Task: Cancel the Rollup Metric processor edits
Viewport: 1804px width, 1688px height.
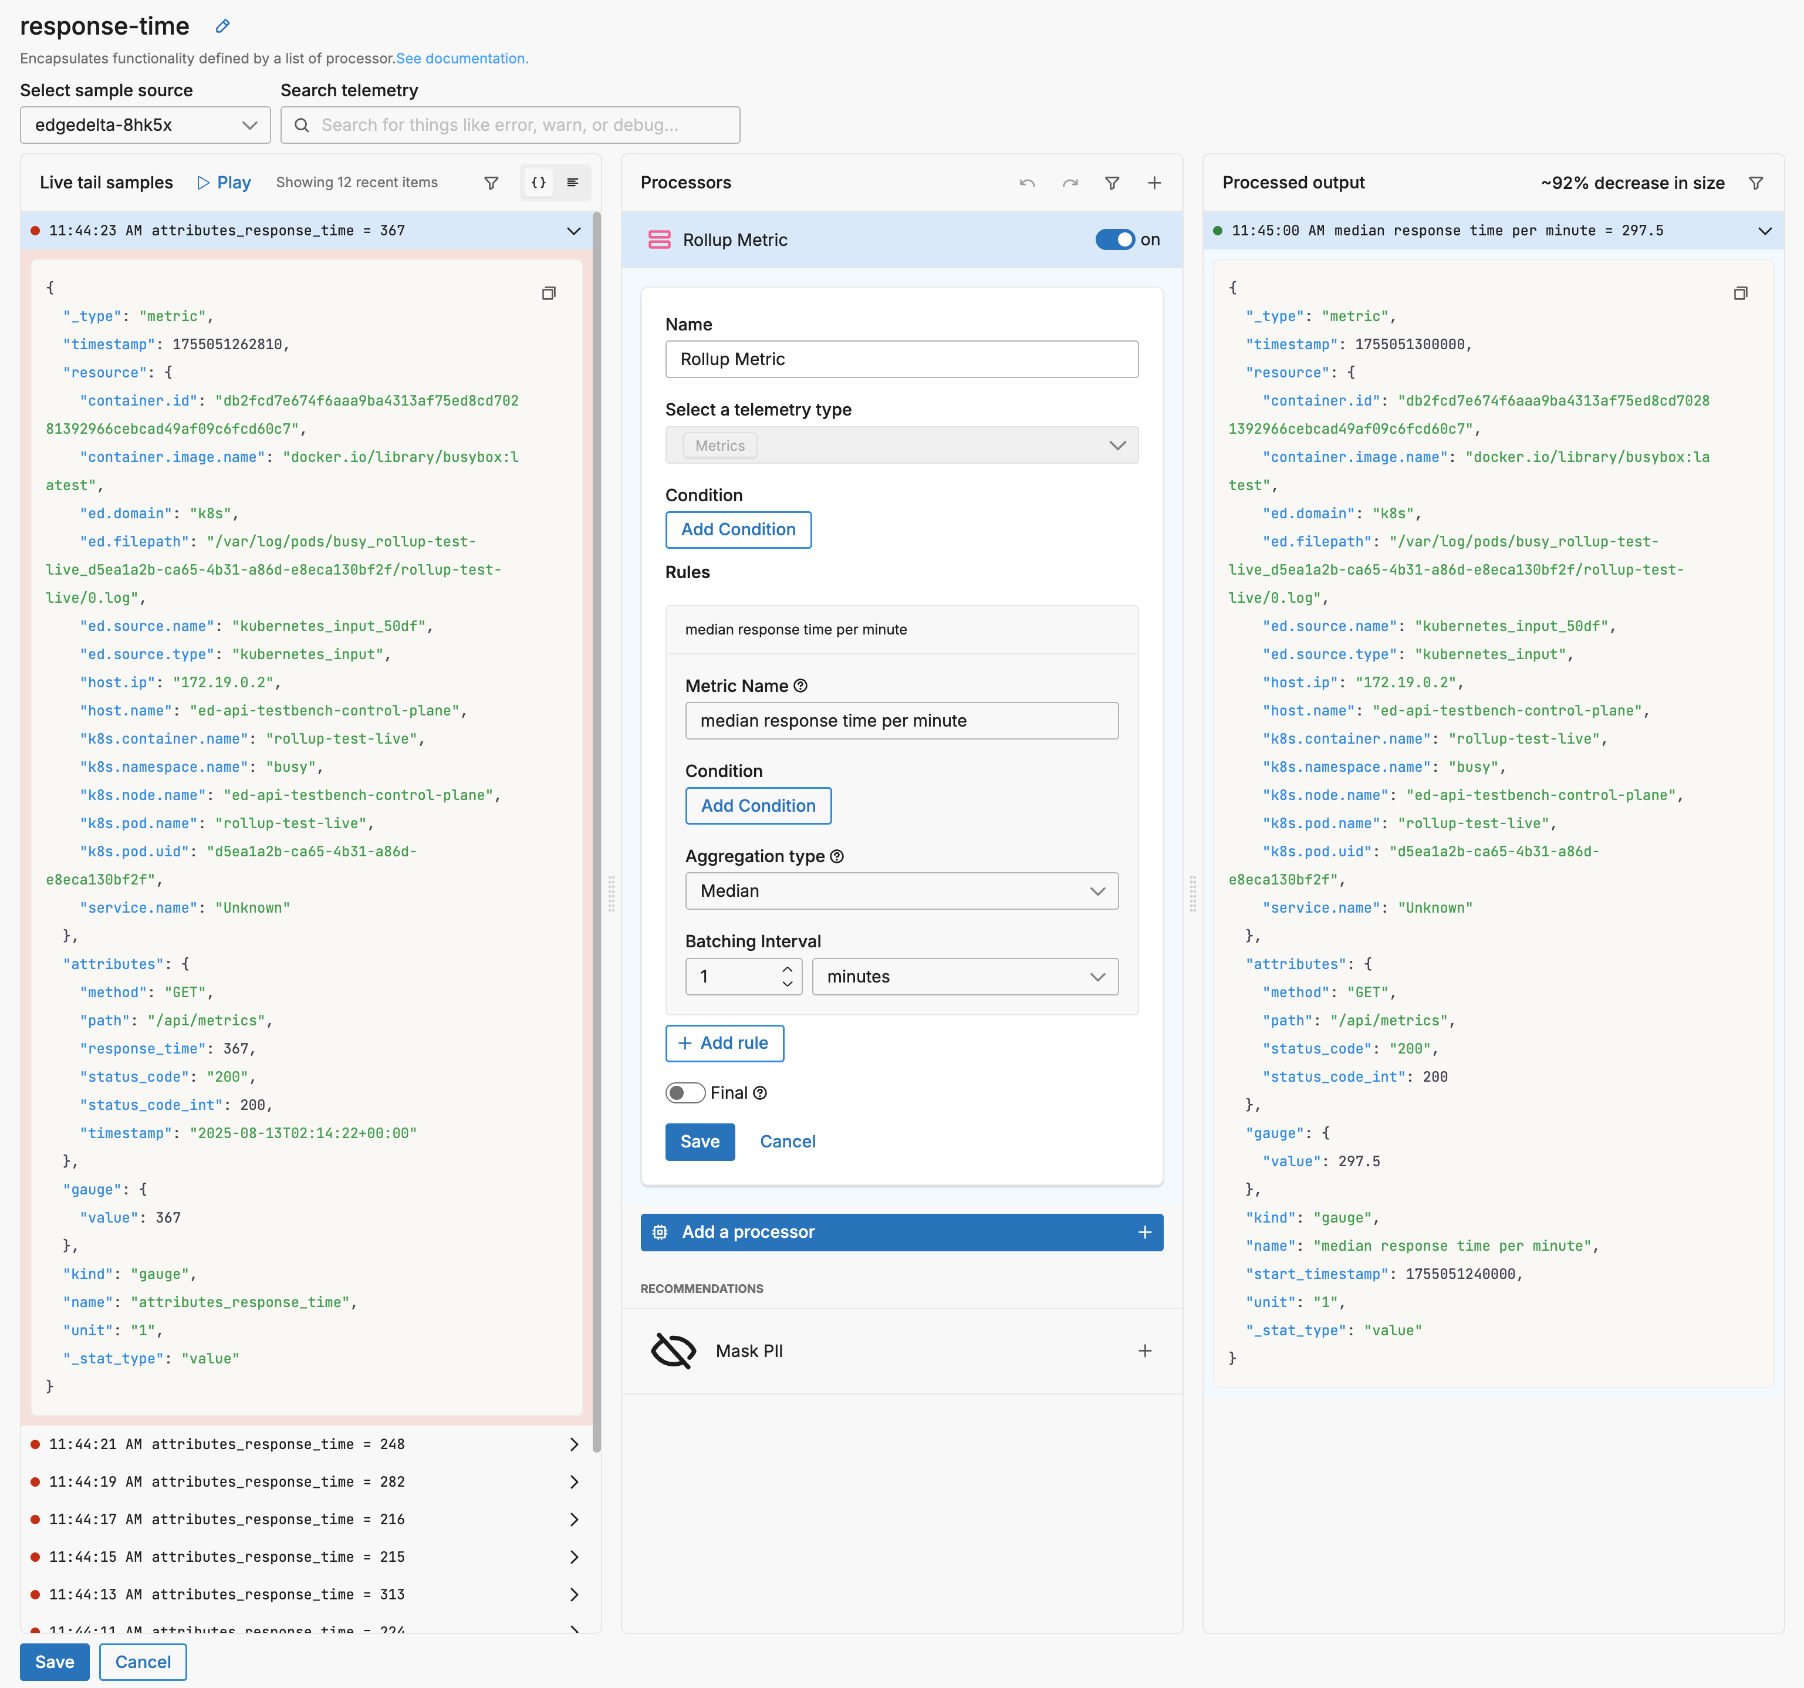Action: (x=787, y=1142)
